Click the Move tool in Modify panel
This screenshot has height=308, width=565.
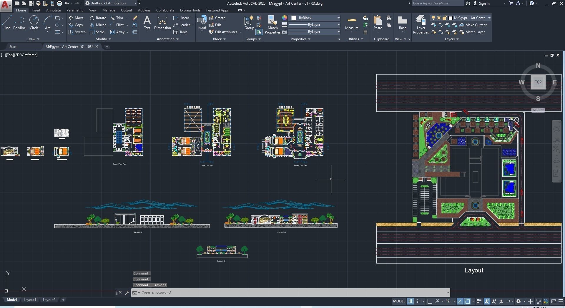pyautogui.click(x=76, y=18)
